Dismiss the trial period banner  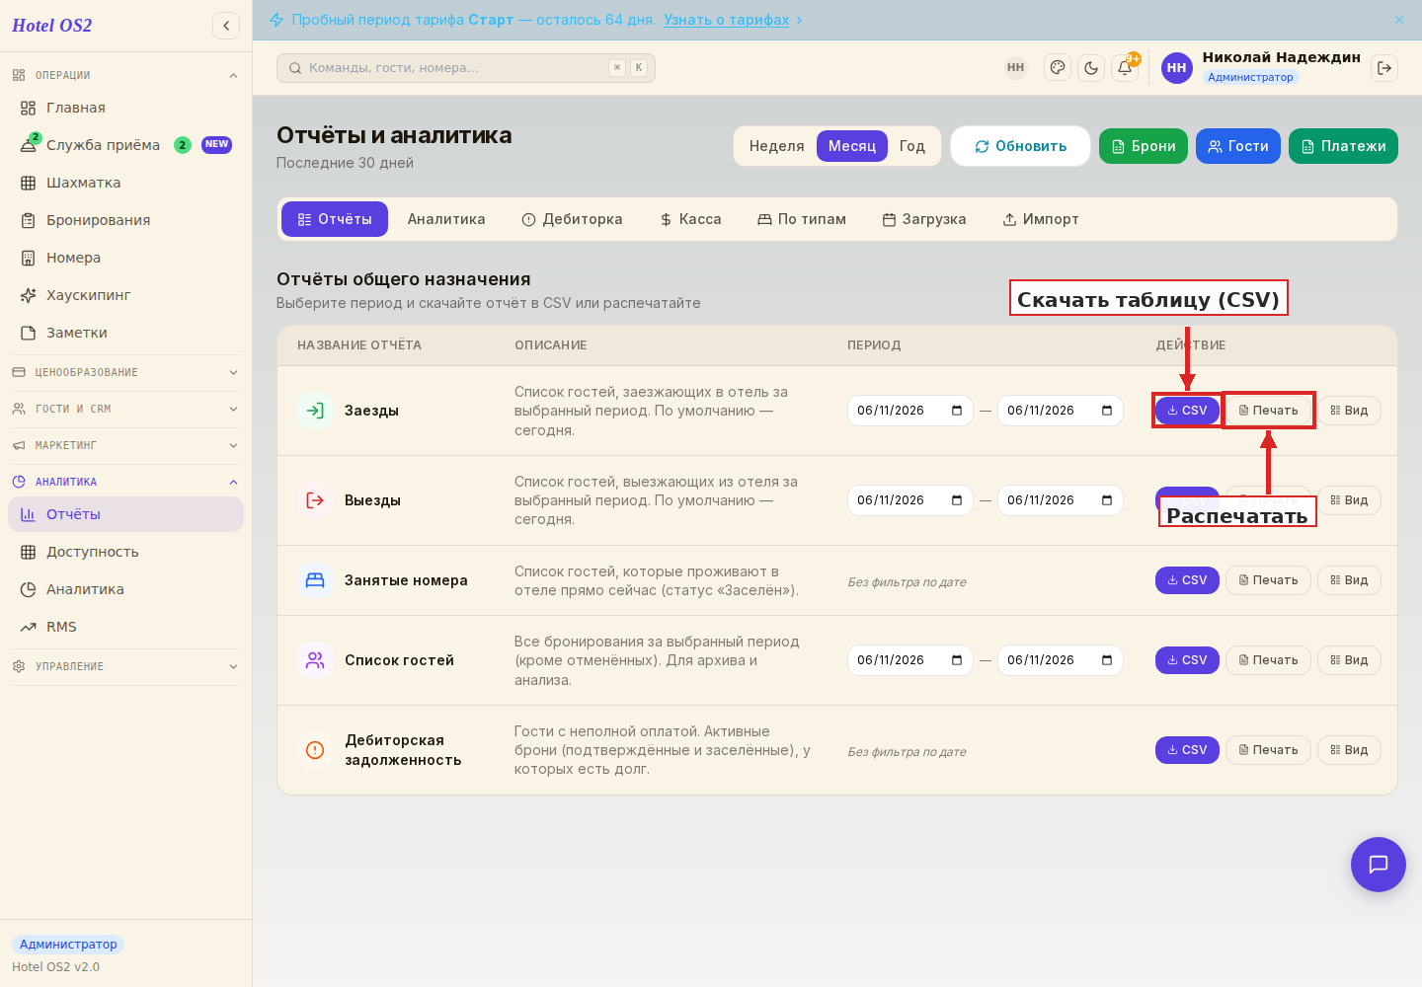(1399, 20)
